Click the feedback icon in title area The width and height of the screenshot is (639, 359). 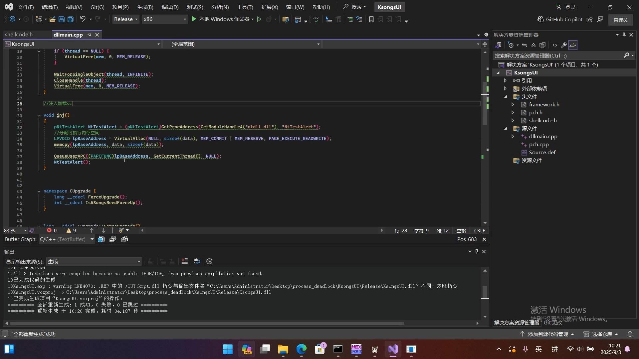coord(600,19)
